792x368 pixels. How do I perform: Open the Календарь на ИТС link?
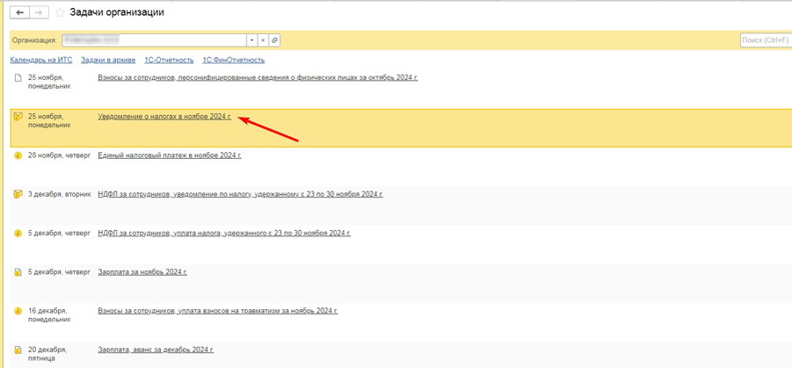click(x=41, y=60)
